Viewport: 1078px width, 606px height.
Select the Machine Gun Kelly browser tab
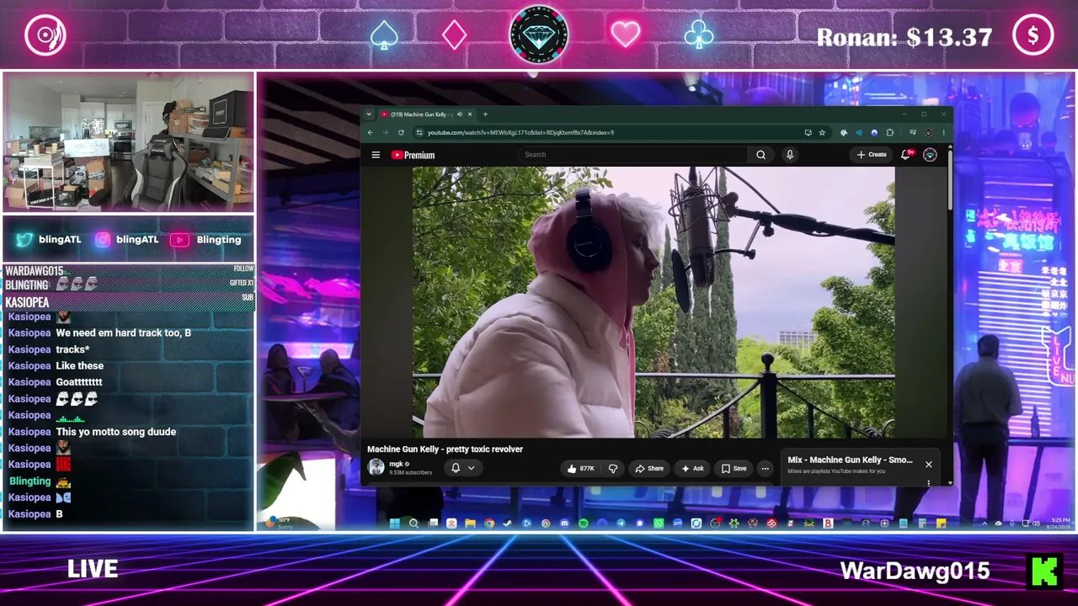pos(426,114)
